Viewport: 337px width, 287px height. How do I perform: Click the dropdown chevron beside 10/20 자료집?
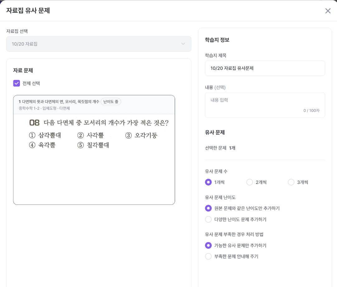coord(183,44)
